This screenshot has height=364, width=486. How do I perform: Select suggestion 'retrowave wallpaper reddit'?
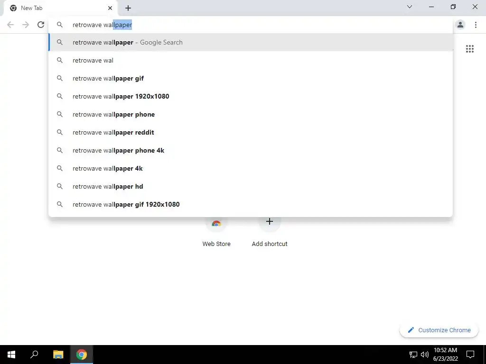point(251,132)
